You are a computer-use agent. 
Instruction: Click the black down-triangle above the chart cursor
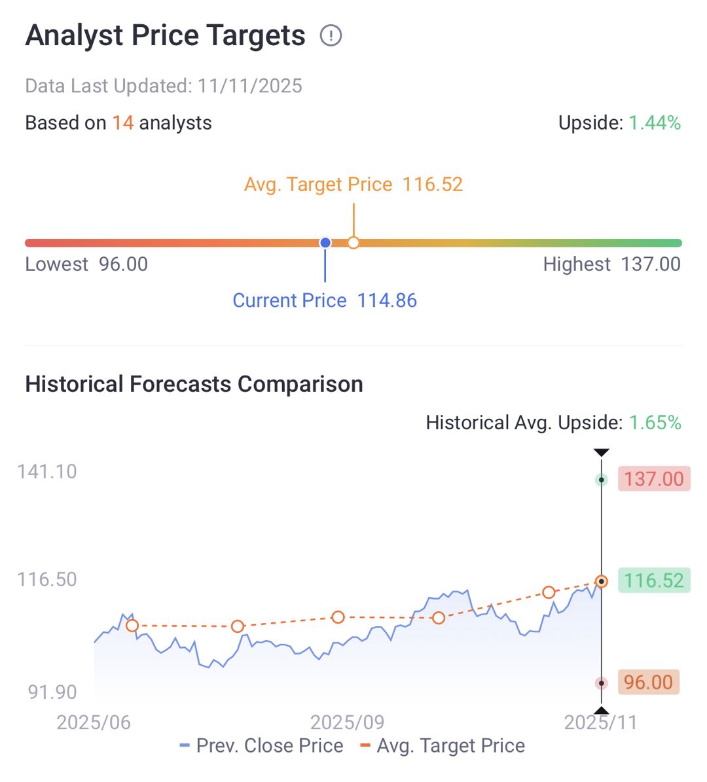point(601,452)
